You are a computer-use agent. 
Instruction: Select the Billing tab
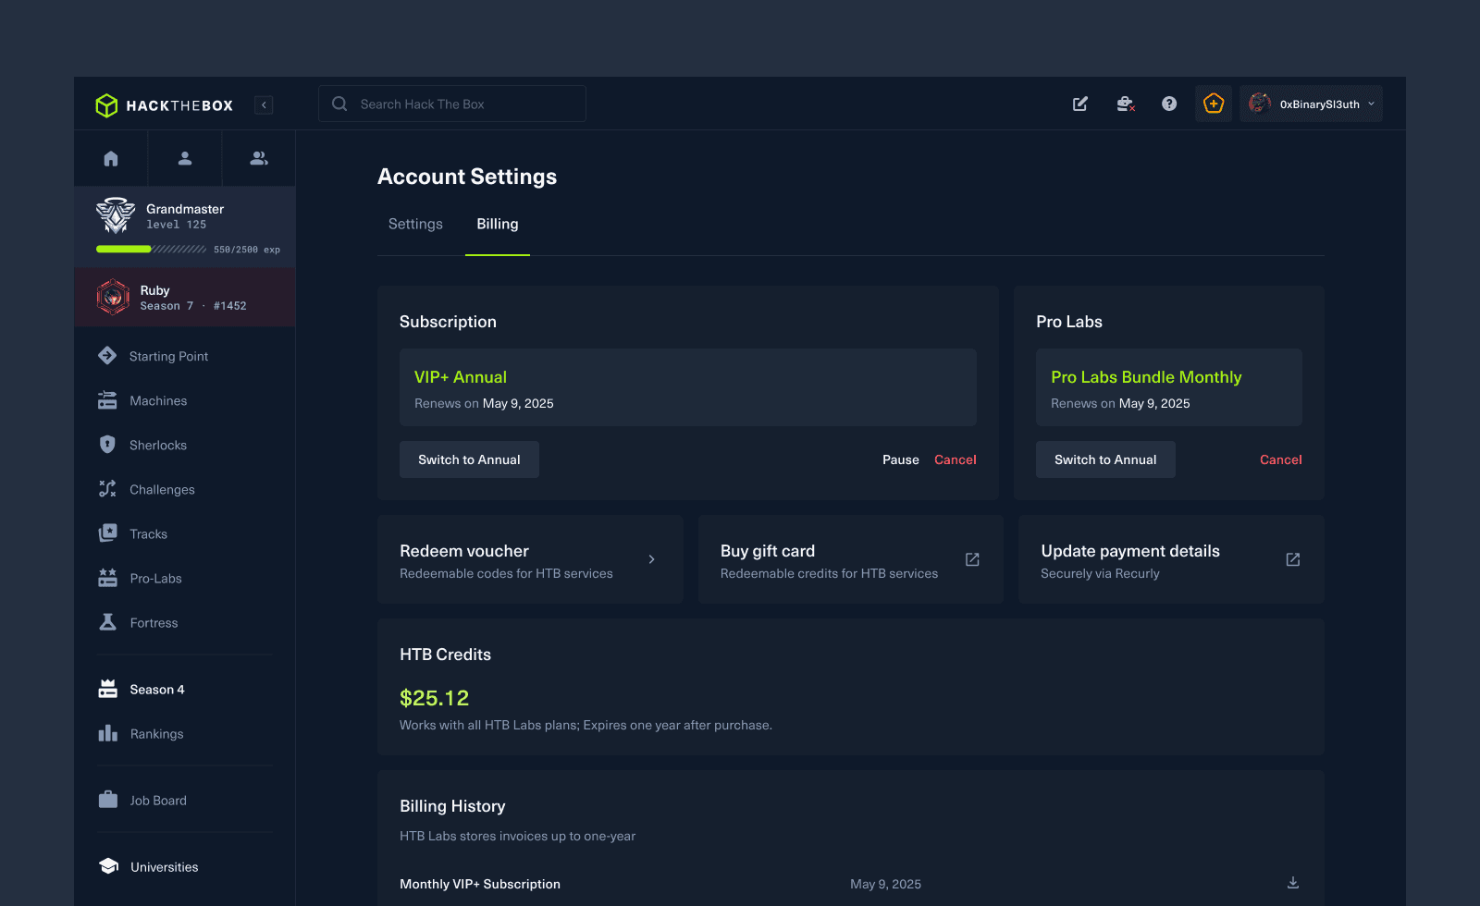pyautogui.click(x=498, y=224)
